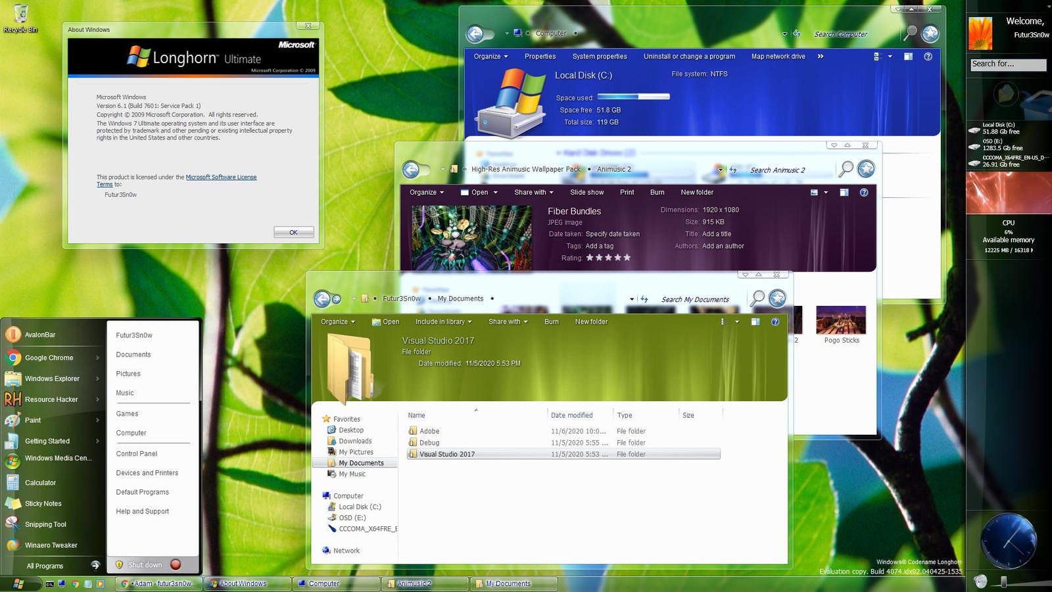This screenshot has height=592, width=1052.
Task: Toggle preview pane icon in Animusic 2 window
Action: (844, 193)
